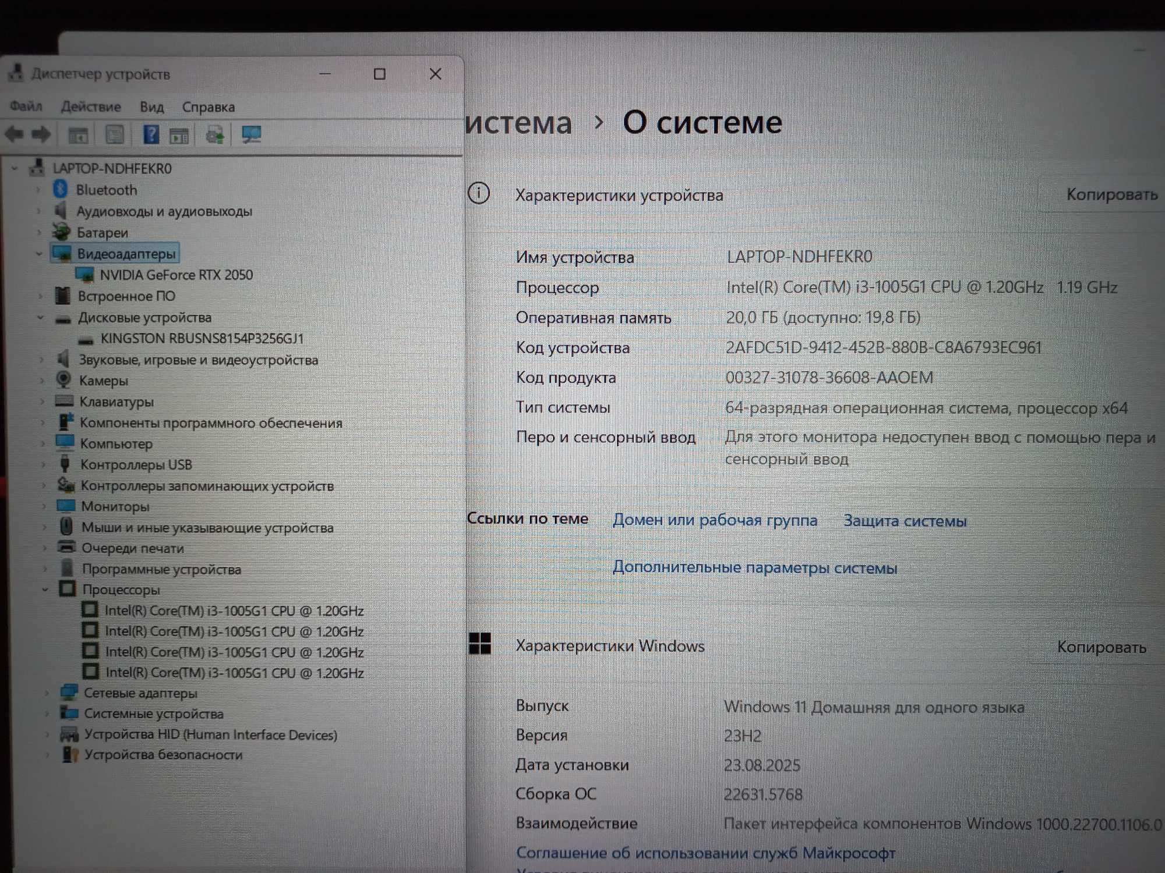Expand Контроллеры запоминающих устройств arrow
The image size is (1165, 873).
coord(43,485)
